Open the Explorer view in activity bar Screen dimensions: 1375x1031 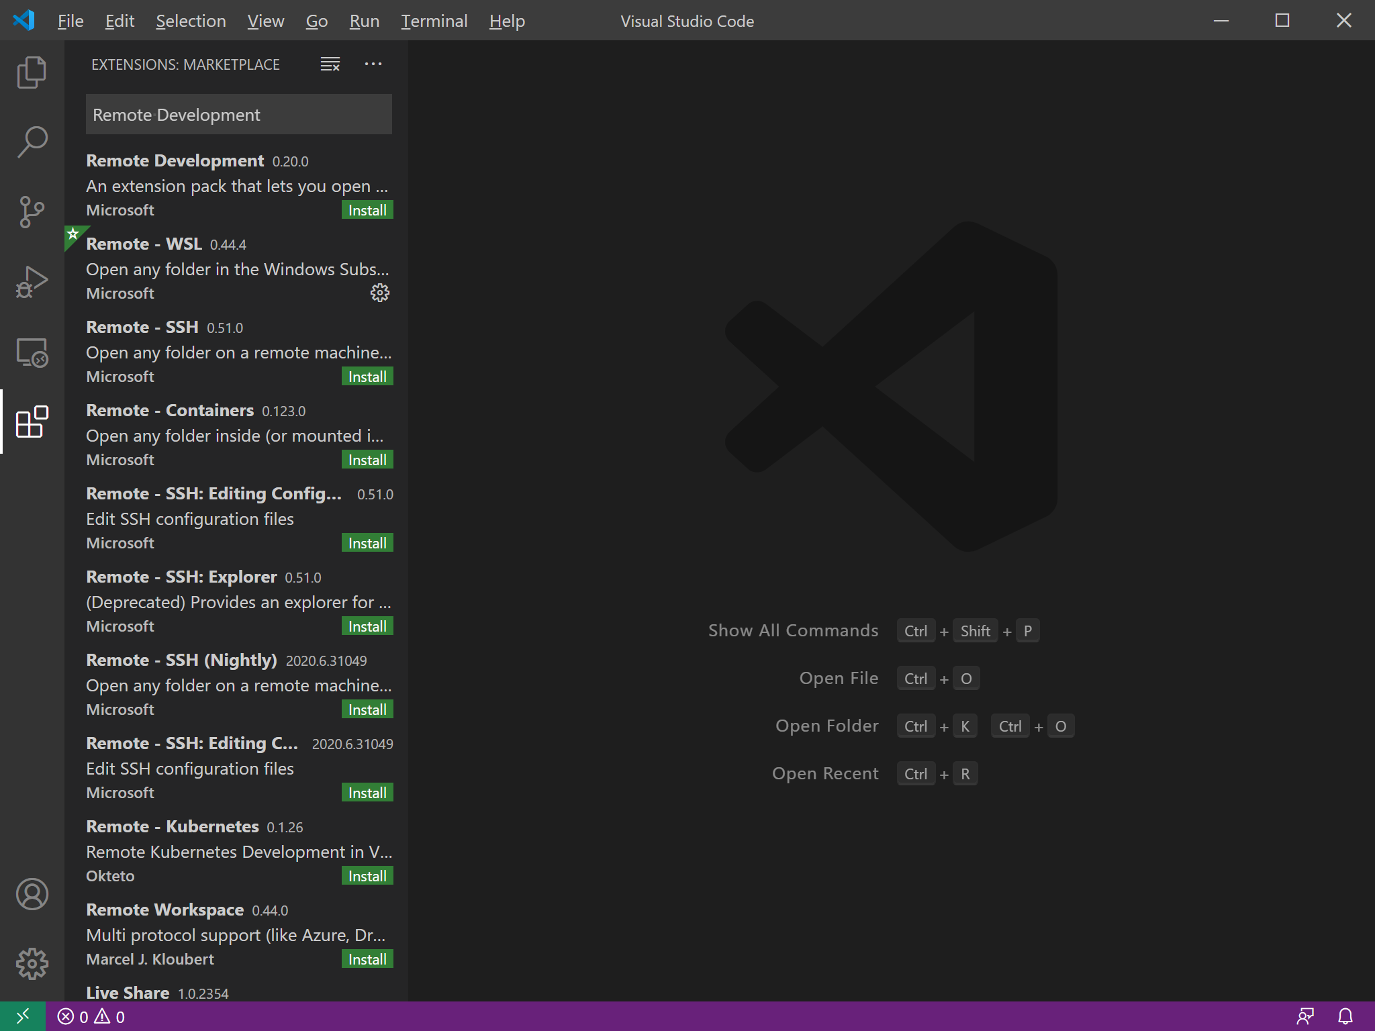pyautogui.click(x=32, y=72)
